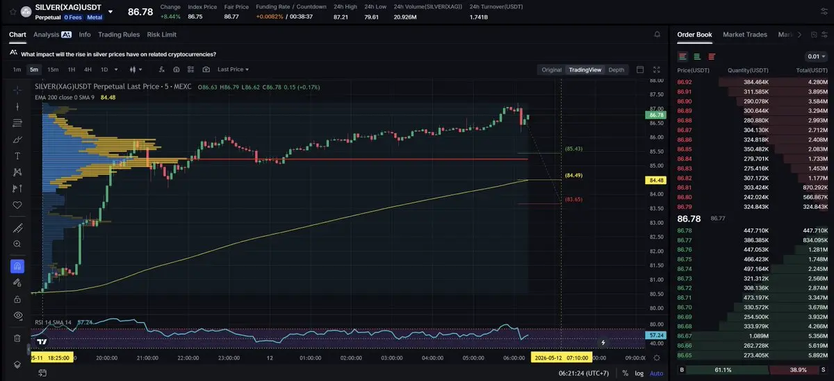Toggle percent scale button

(x=625, y=373)
